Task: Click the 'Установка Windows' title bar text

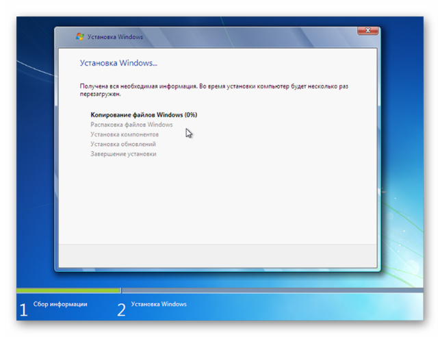Action: [115, 37]
